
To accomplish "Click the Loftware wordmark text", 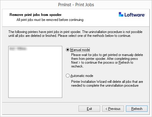I will (135, 15).
